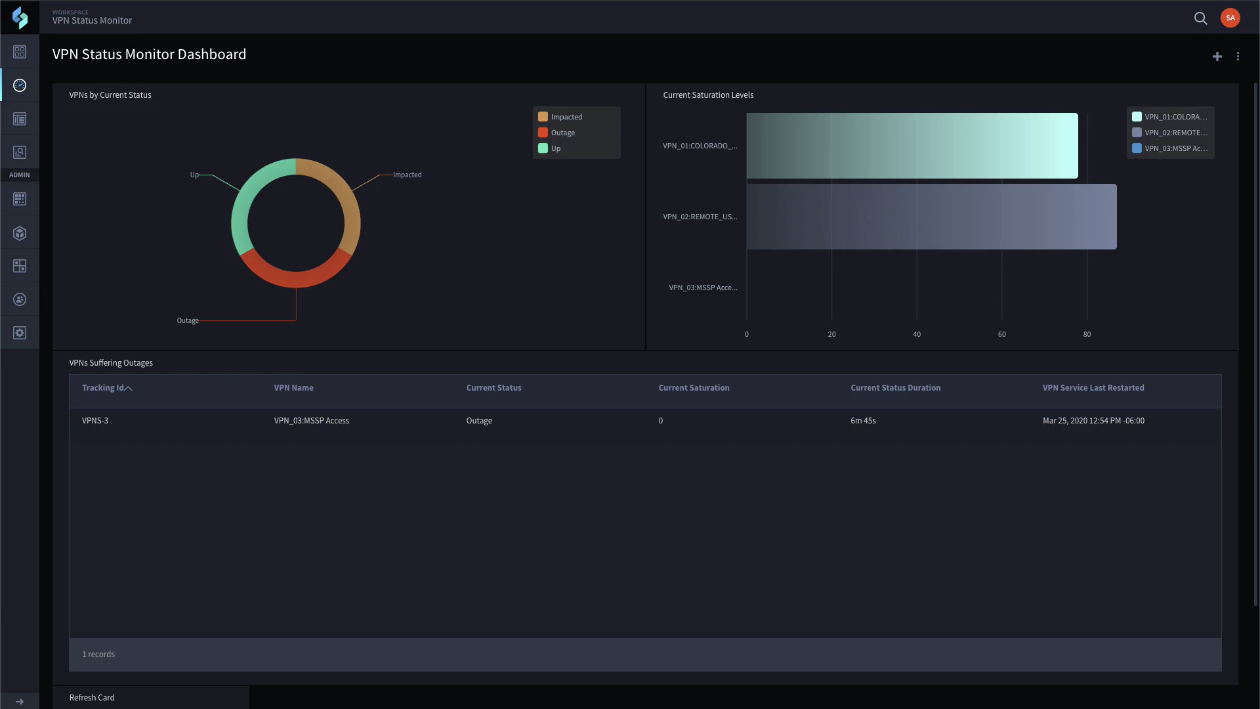This screenshot has width=1260, height=709.
Task: Click the 1 records footer text
Action: pyautogui.click(x=98, y=655)
